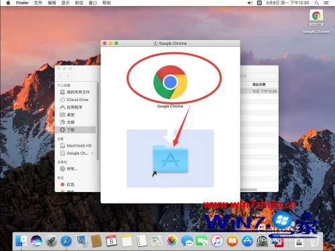335x251 pixels.
Task: Open Reminders from the Dock
Action: pos(141,241)
